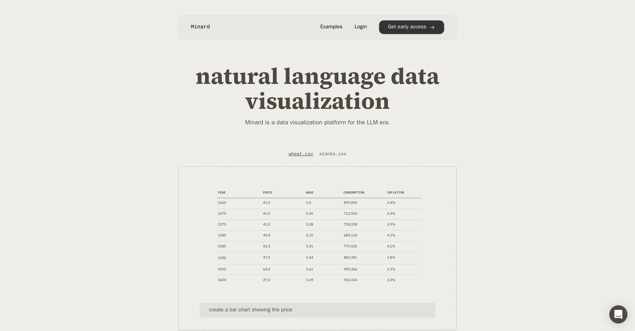Select the consumption value 910,334
This screenshot has height=331, width=635.
[x=350, y=280]
